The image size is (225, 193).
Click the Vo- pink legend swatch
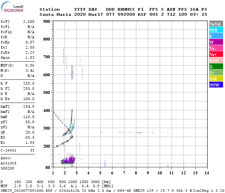pos(216,48)
